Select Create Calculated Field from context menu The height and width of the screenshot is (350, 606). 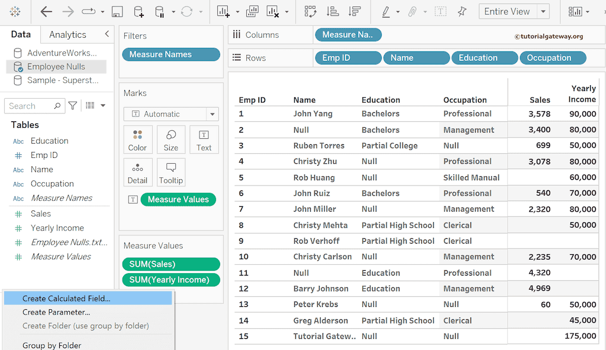[66, 299]
